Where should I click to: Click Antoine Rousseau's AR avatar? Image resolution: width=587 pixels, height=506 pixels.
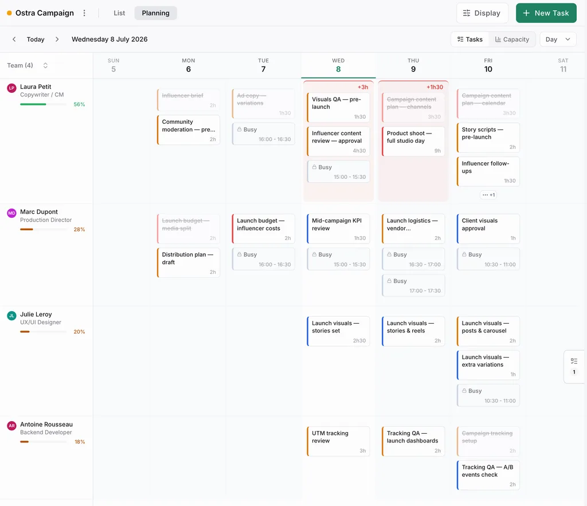coord(11,426)
